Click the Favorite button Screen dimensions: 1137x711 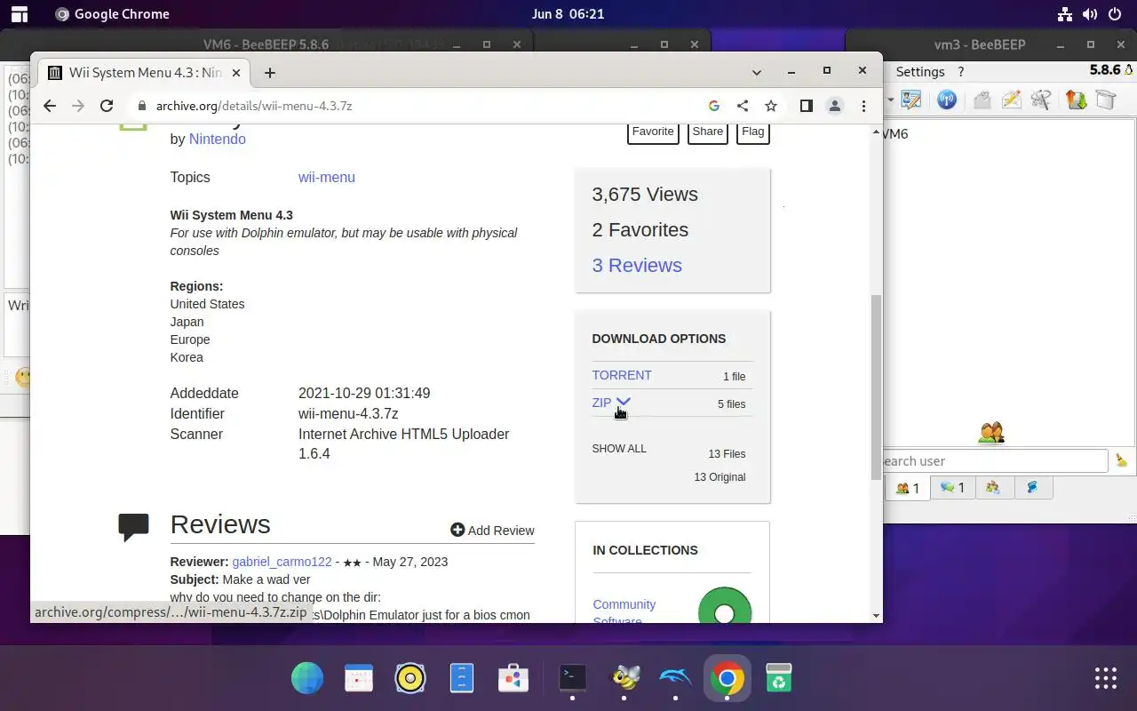point(653,132)
